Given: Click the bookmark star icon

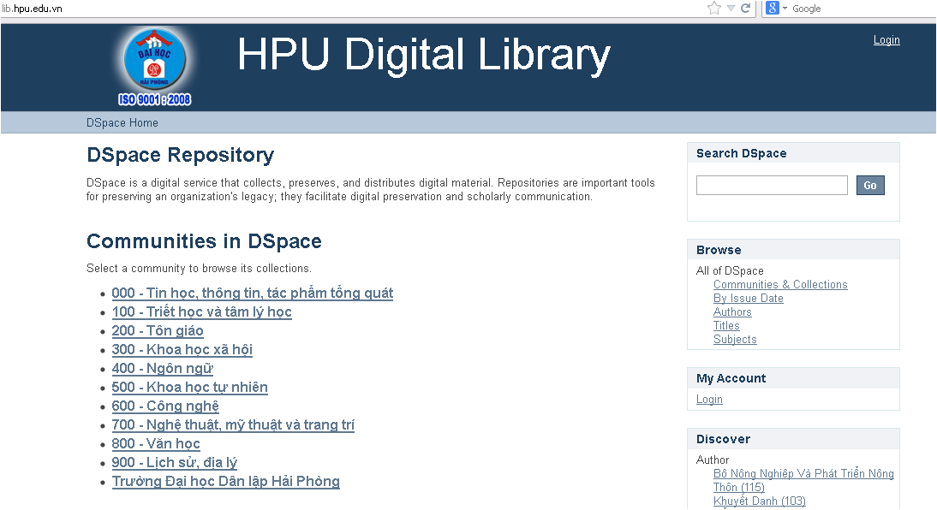Looking at the screenshot, I should pos(713,8).
